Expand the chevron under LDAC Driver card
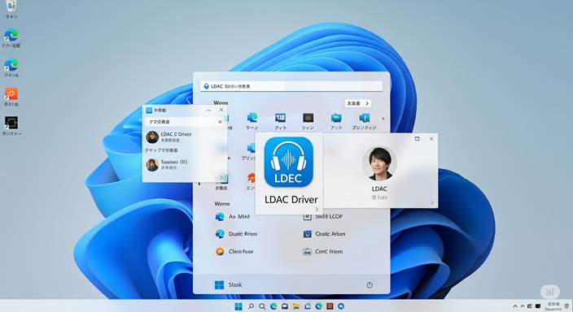Viewport: 573px width, 312px height. coord(317,209)
